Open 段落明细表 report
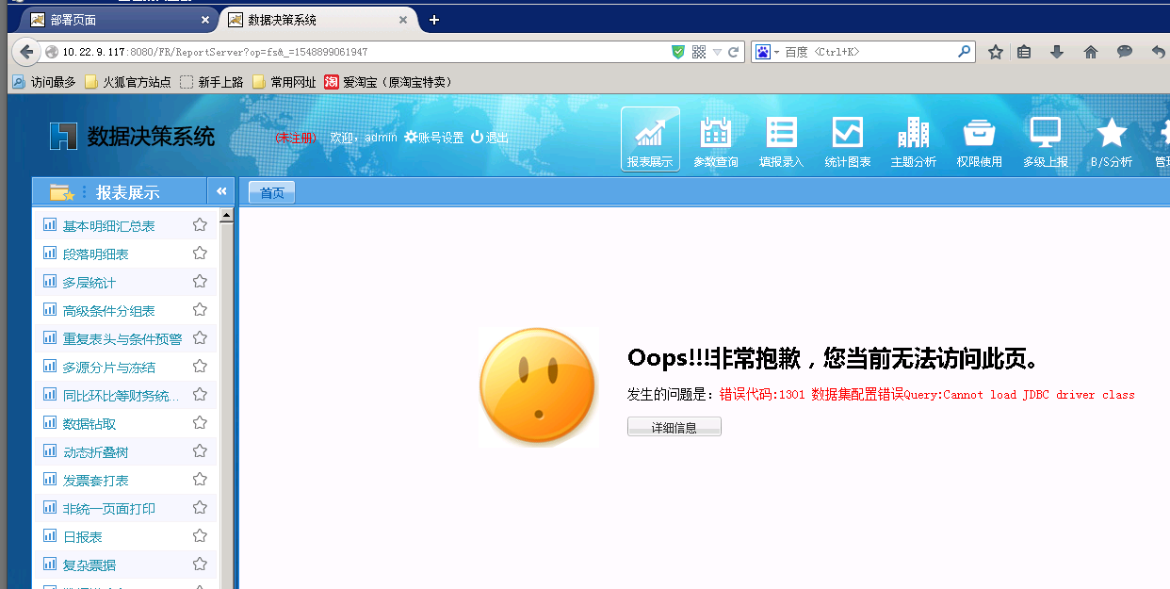The width and height of the screenshot is (1170, 589). tap(96, 254)
